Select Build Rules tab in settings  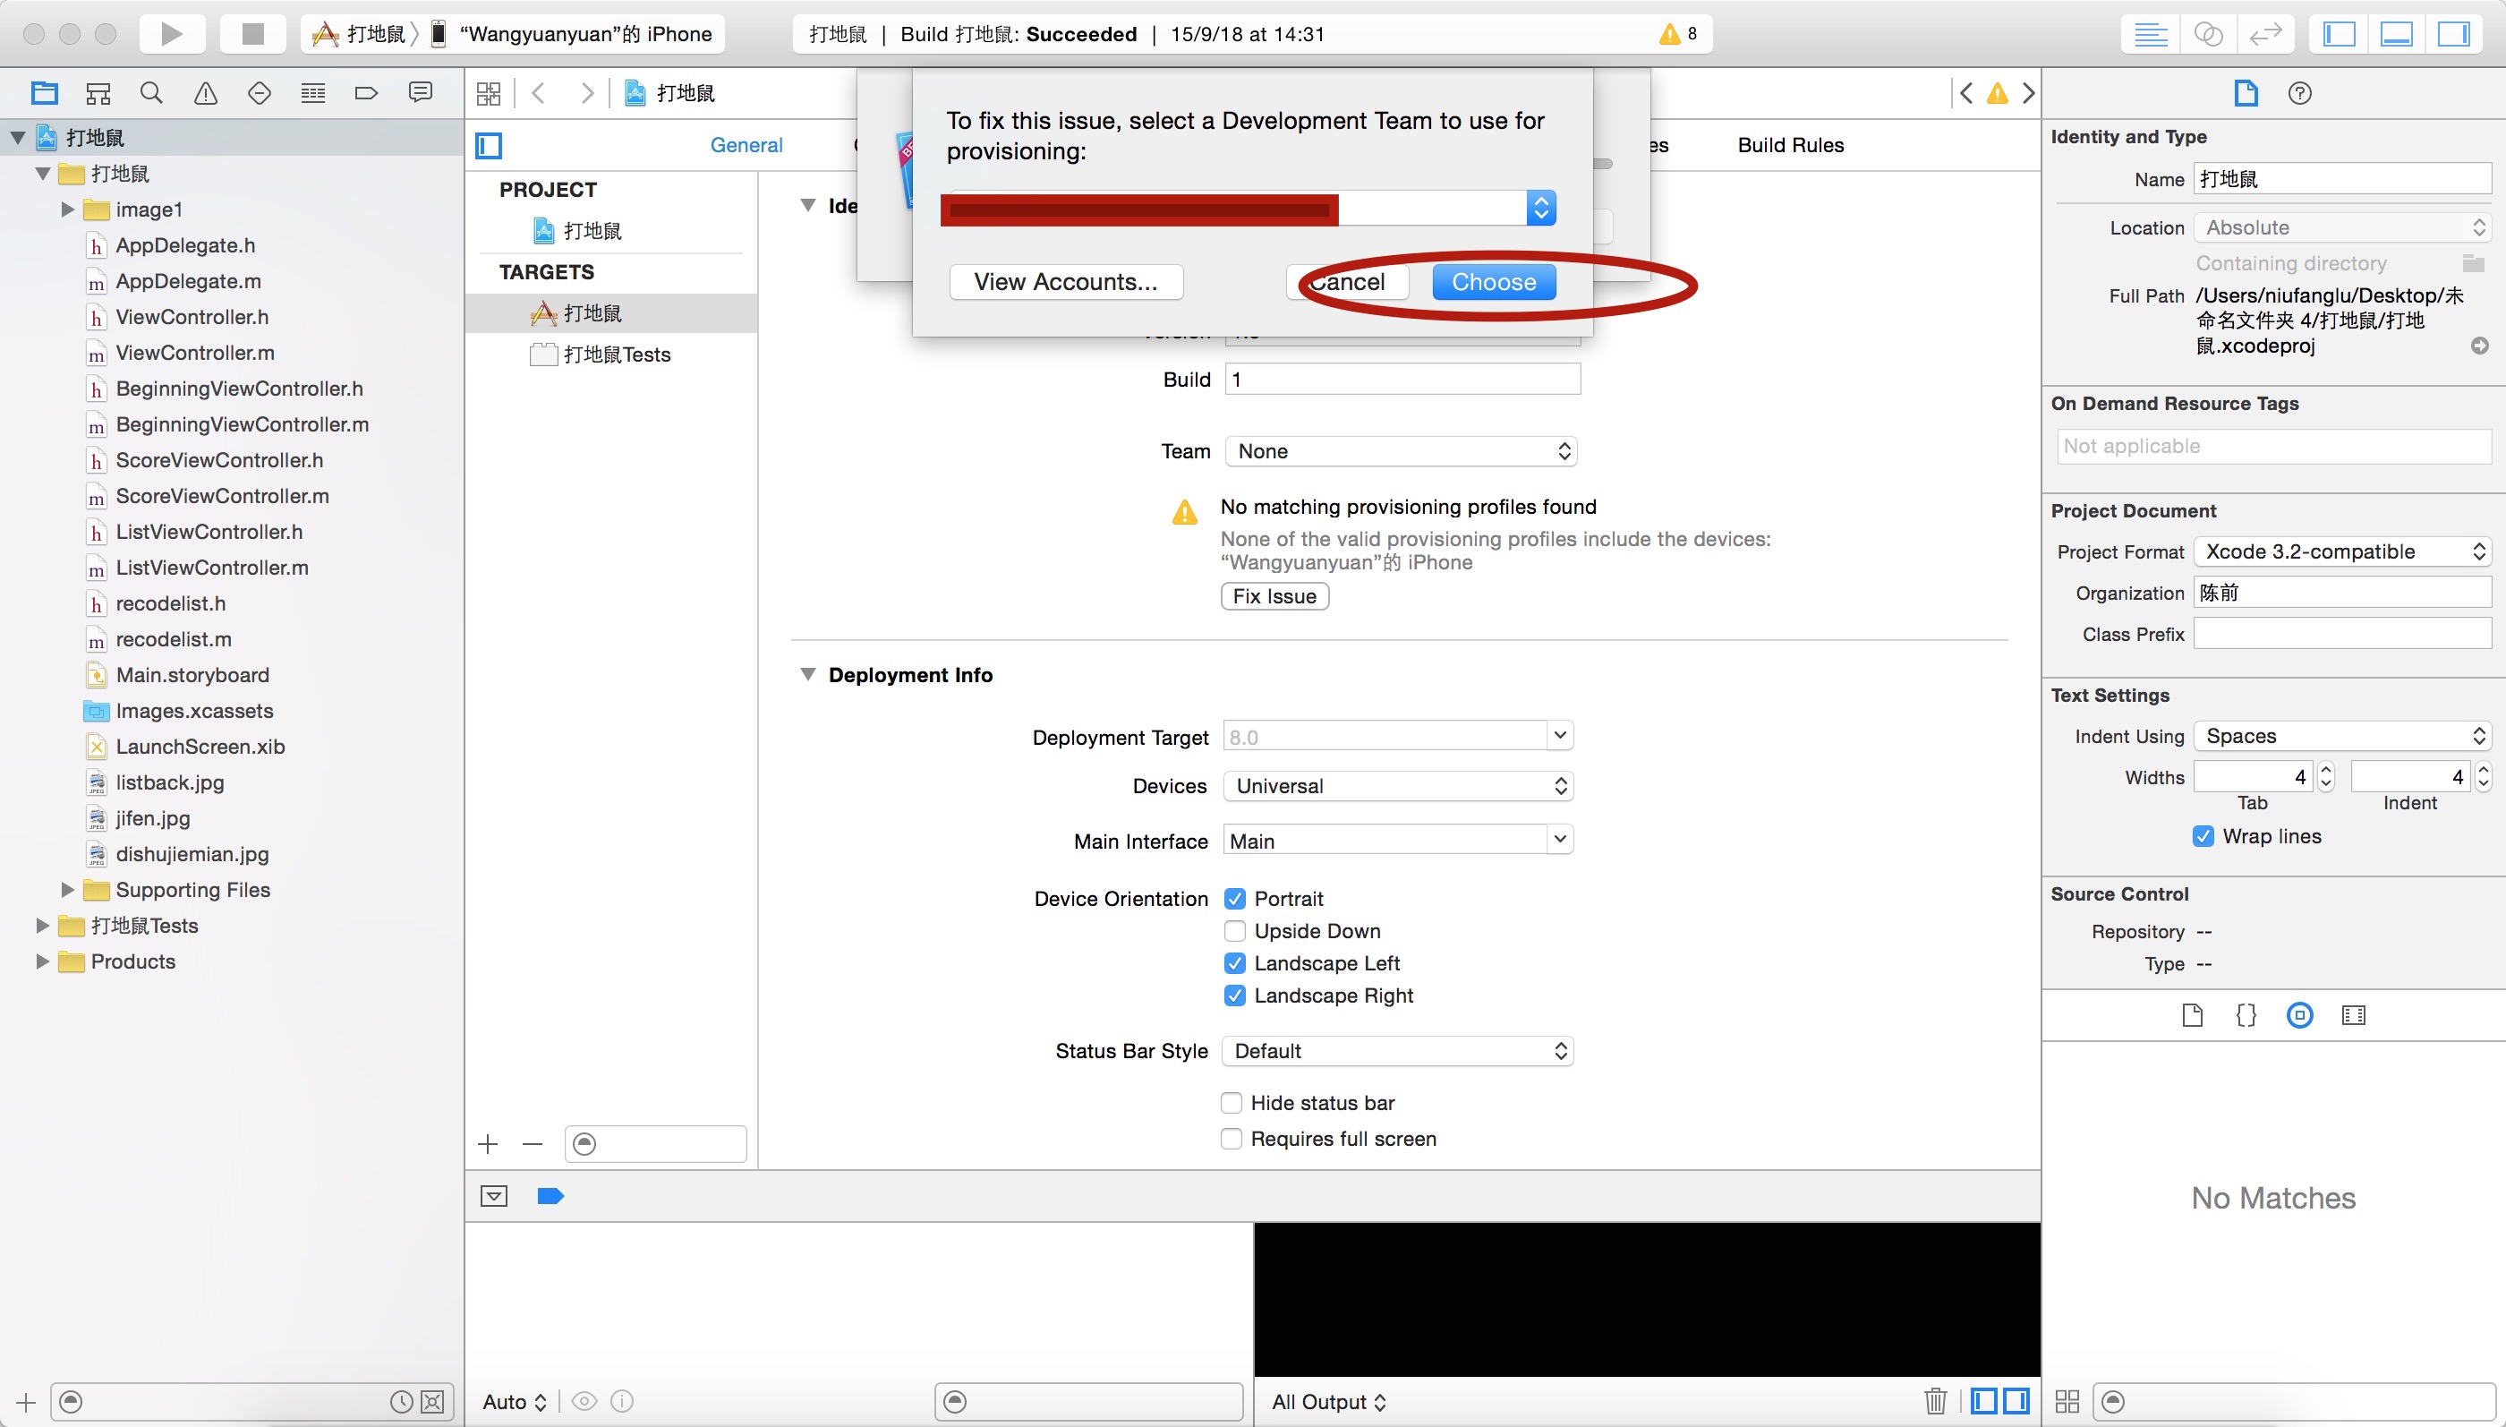(x=1790, y=145)
